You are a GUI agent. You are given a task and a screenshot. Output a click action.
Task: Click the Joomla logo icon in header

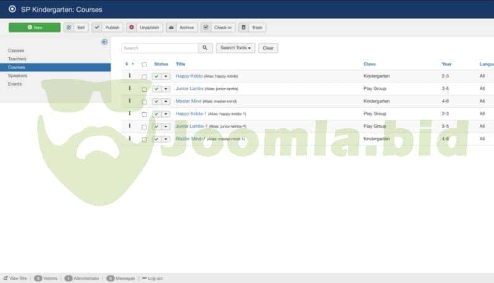[x=12, y=9]
